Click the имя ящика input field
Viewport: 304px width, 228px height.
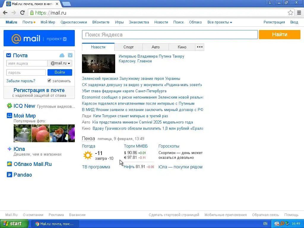click(x=27, y=63)
